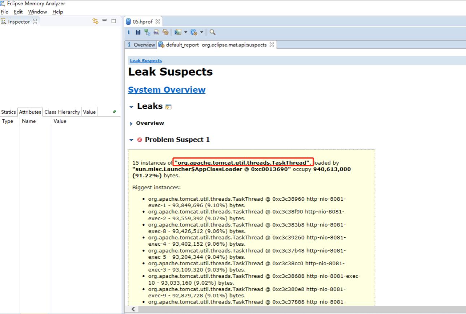
Task: Click the "940,613,000 (91.22%)" size value
Action: click(242, 173)
